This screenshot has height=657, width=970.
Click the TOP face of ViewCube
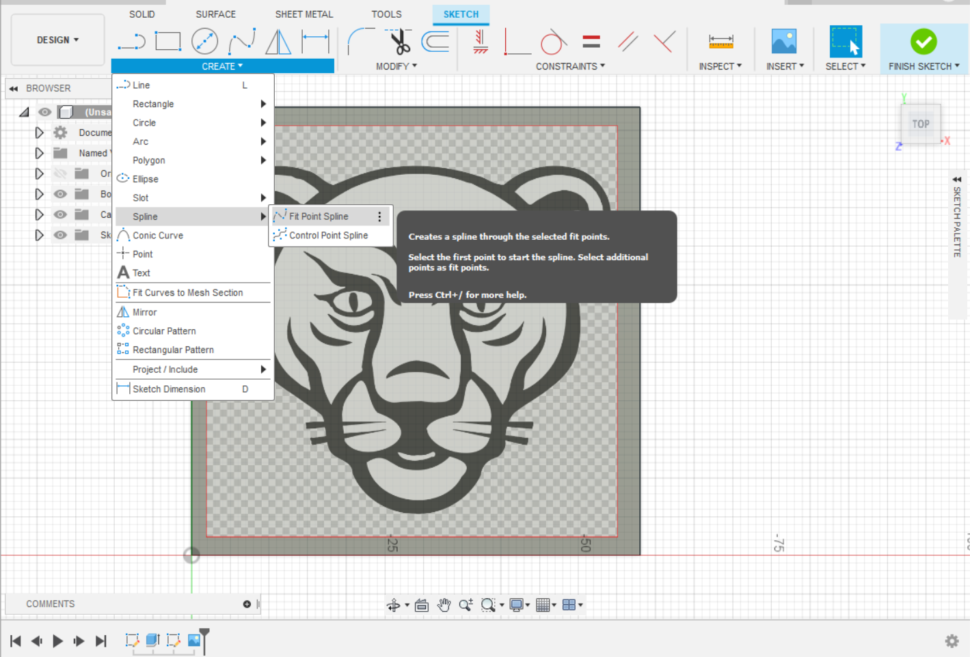click(x=921, y=124)
